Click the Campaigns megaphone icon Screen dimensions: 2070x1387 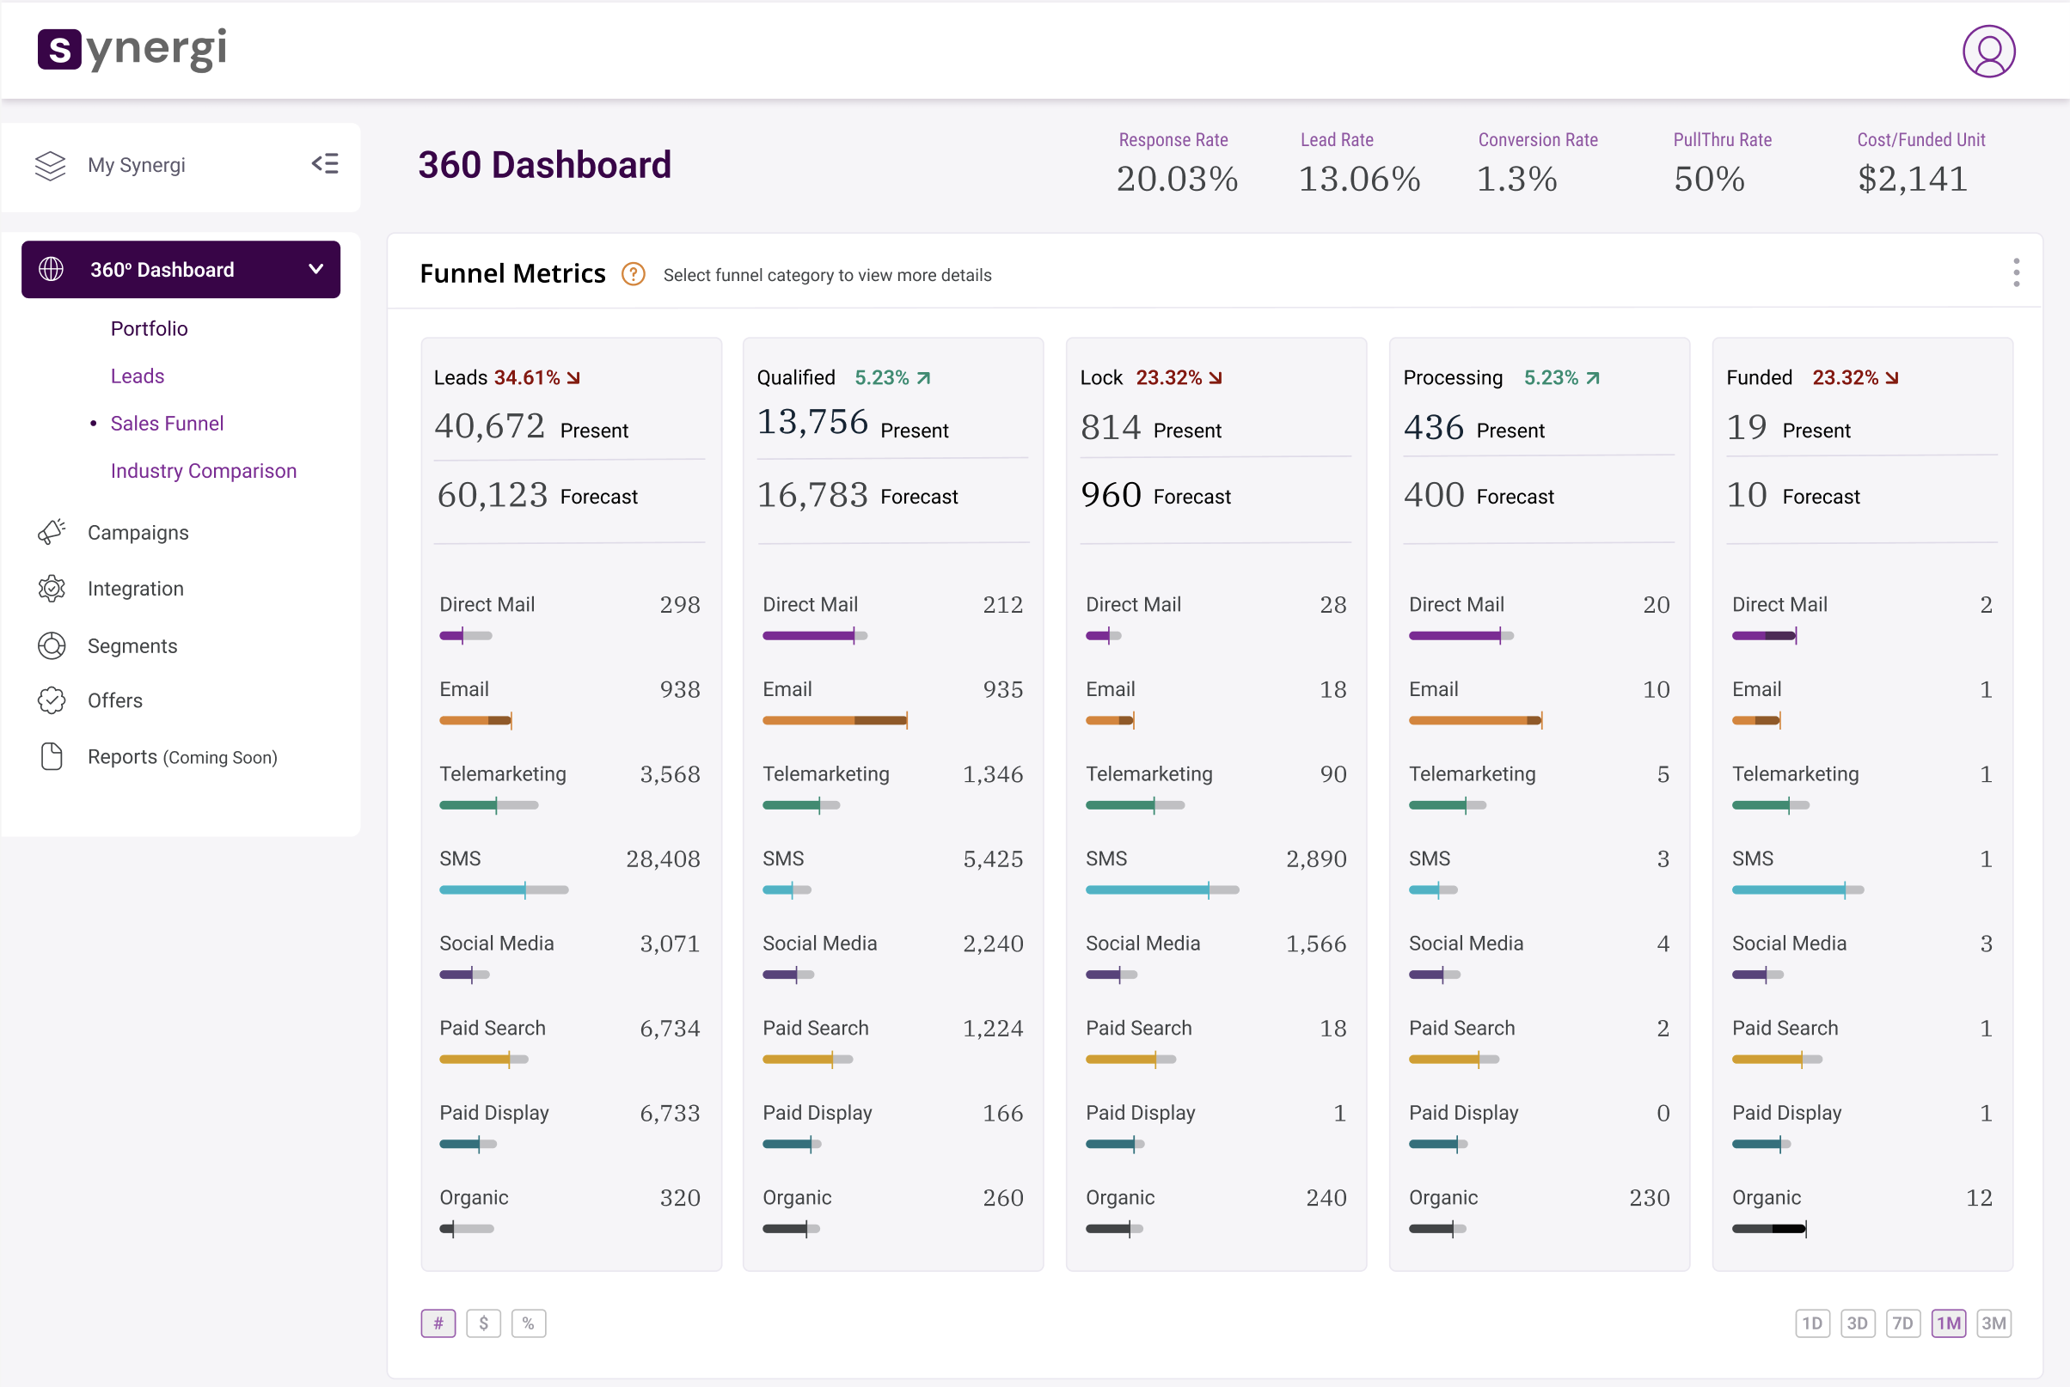point(52,532)
